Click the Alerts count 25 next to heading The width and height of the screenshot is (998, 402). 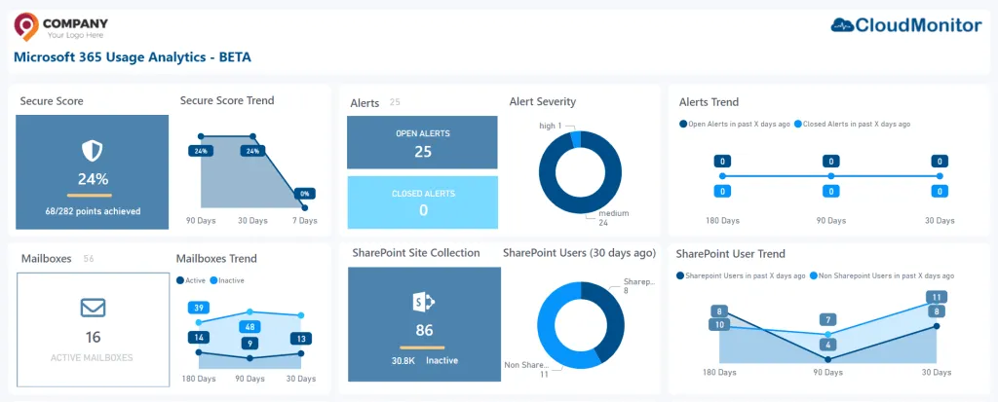tap(395, 102)
